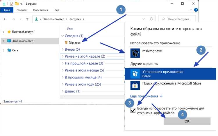Screen dimensions: 218x136
Task: Open Explorer help question mark icon
Action: tap(196, 10)
